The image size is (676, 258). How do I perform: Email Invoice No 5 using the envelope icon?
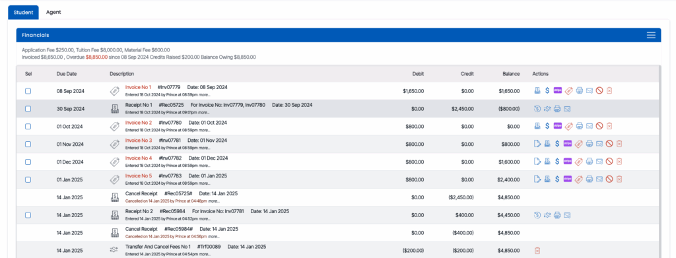click(x=599, y=179)
